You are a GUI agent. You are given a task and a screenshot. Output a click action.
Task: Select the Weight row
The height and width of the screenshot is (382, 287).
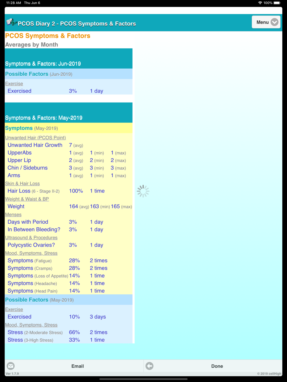[x=69, y=206]
